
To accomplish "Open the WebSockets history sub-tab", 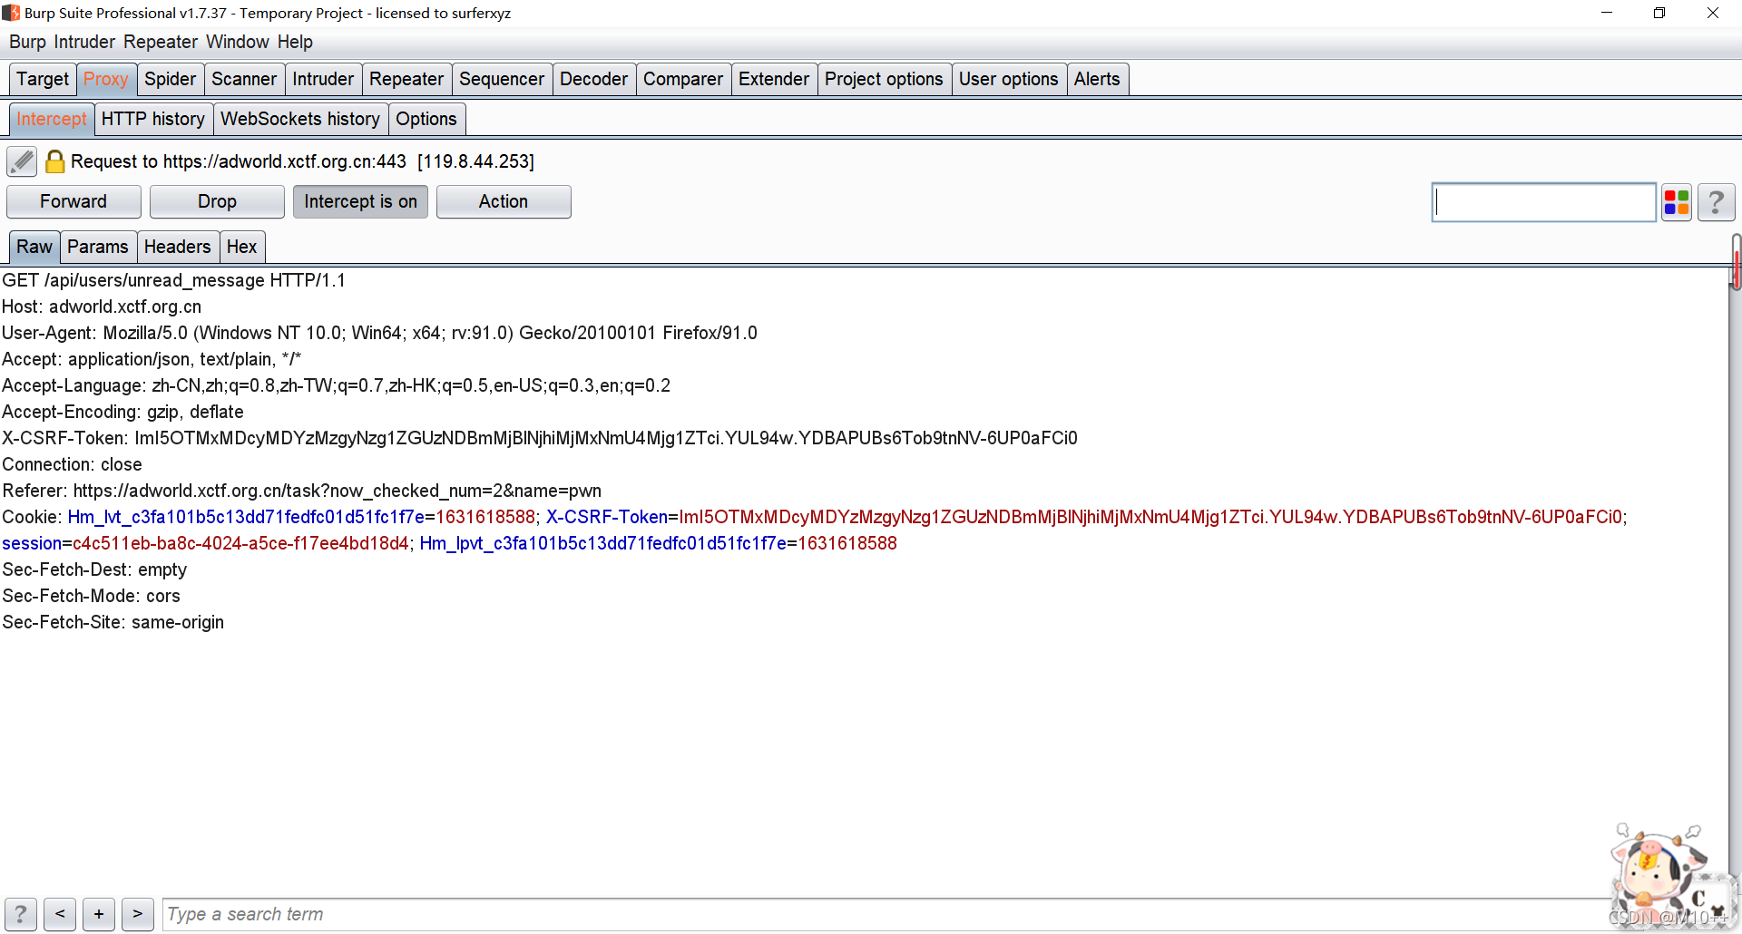I will point(300,119).
